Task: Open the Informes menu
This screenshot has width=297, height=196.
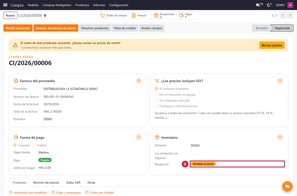Action: coord(99,5)
